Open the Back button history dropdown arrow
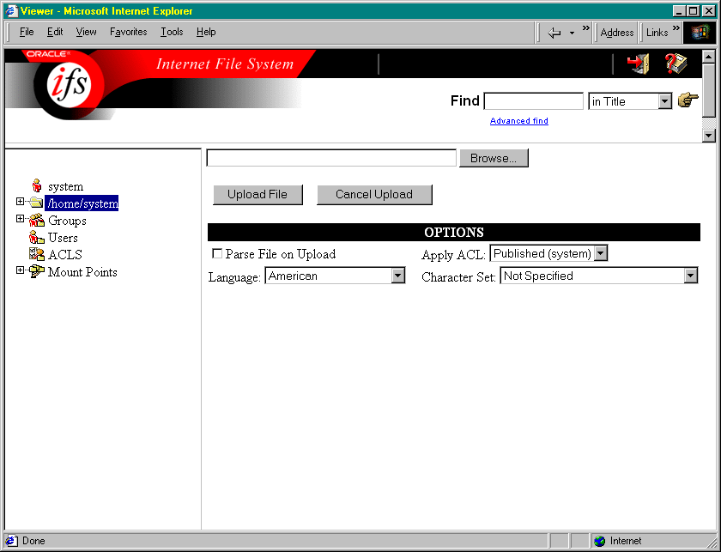This screenshot has width=721, height=552. (572, 33)
